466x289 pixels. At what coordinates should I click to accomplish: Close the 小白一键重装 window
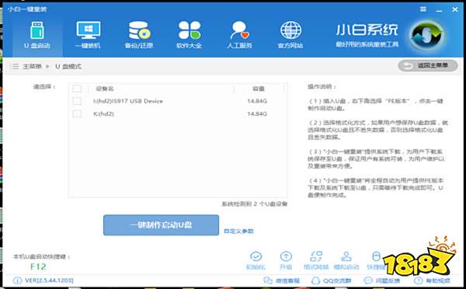pos(454,9)
